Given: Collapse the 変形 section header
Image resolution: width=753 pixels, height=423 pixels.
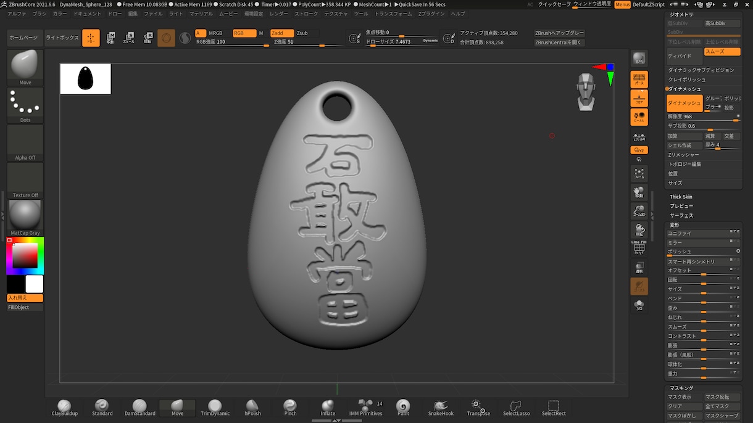Looking at the screenshot, I should pos(674,225).
